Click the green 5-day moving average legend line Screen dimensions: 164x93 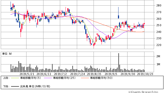pos(15,78)
